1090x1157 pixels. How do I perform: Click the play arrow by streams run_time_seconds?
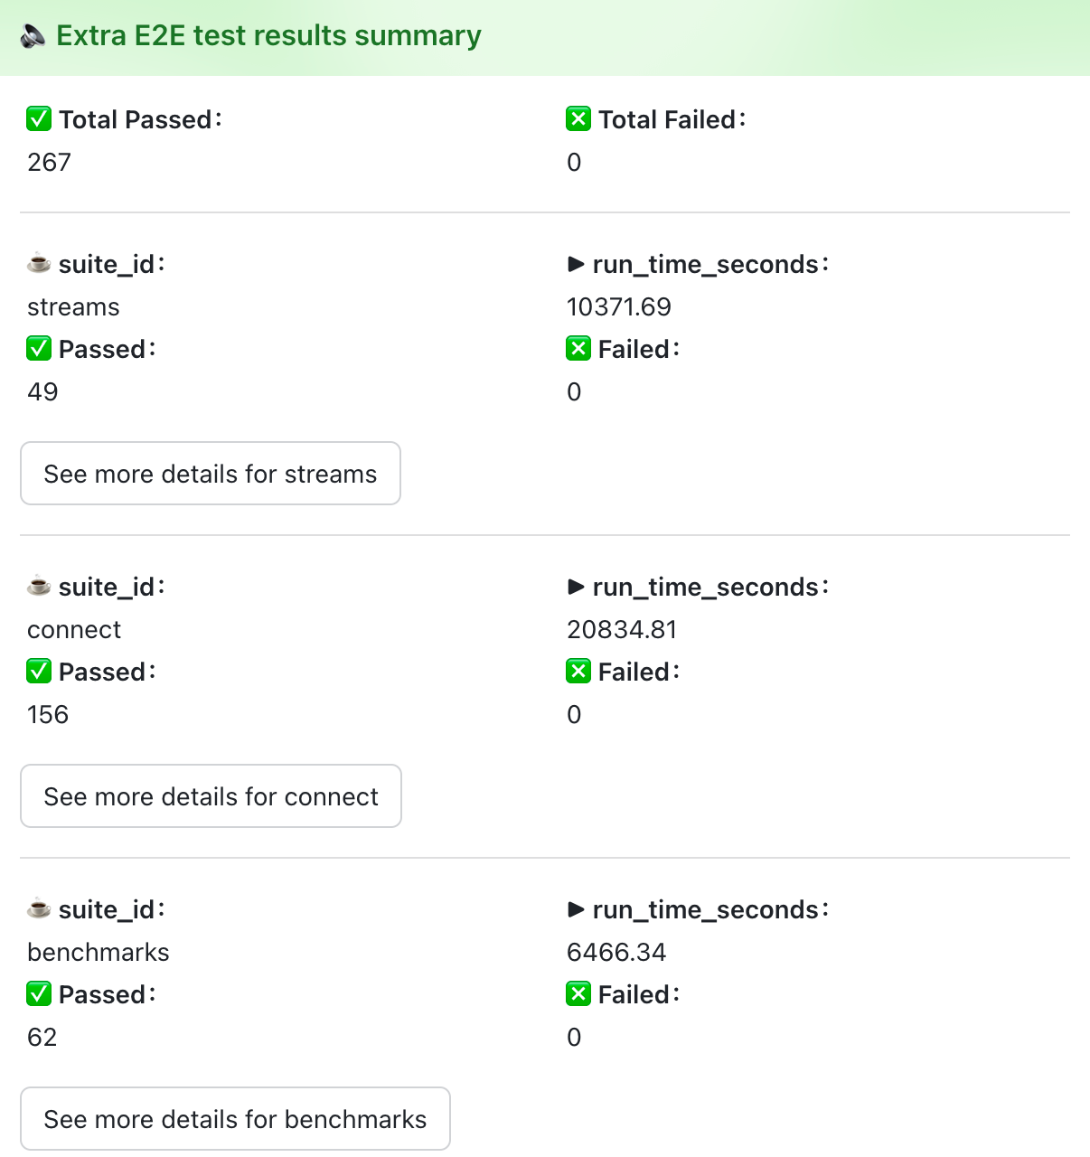(x=576, y=264)
